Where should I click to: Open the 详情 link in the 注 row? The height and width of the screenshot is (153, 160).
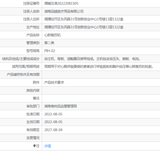tap(47, 146)
